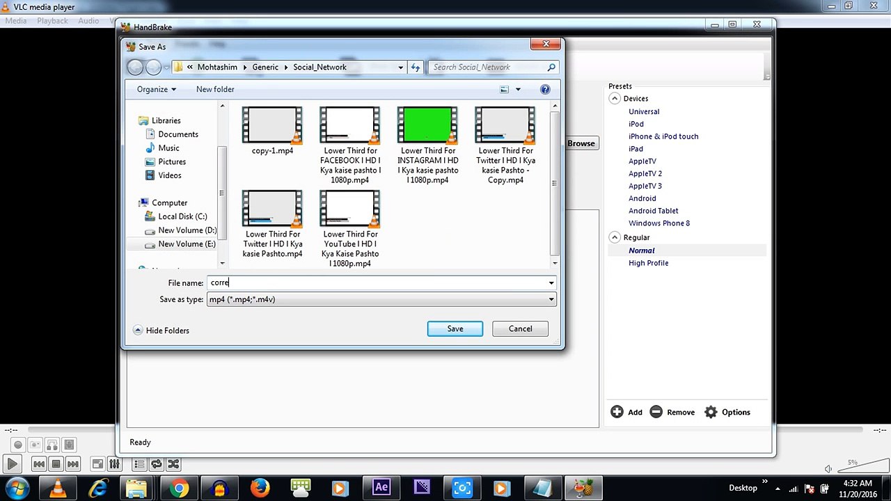Screen dimensions: 891x501
Task: Click the Back navigation arrow
Action: point(135,67)
